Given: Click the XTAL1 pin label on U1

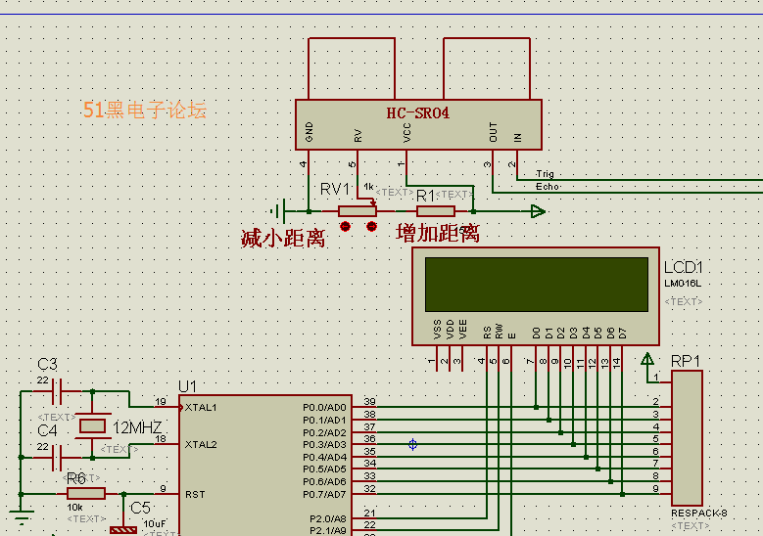Looking at the screenshot, I should click(x=201, y=407).
